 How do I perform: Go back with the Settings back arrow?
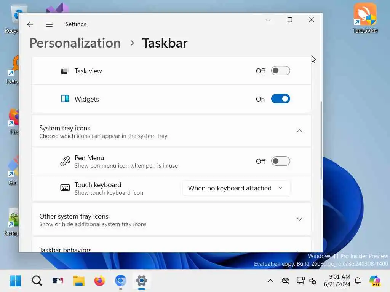(30, 24)
